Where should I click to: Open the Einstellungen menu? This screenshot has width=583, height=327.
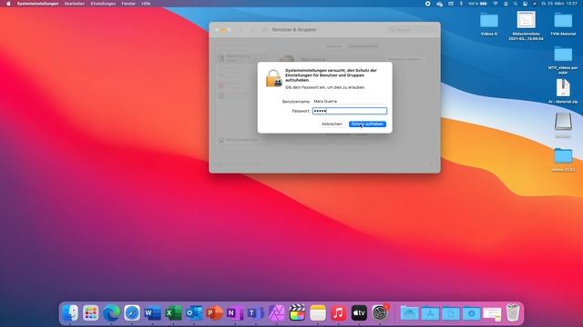point(103,4)
